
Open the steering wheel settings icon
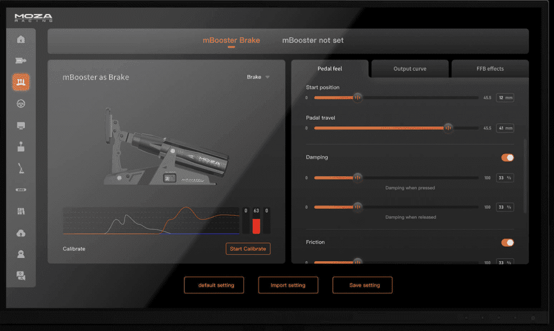[x=21, y=104]
